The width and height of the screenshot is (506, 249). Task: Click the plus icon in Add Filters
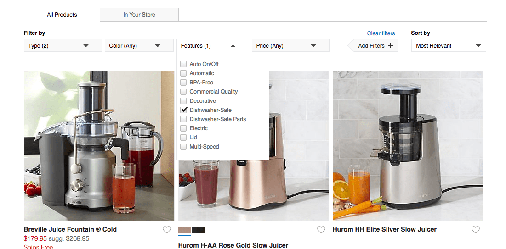(x=391, y=46)
